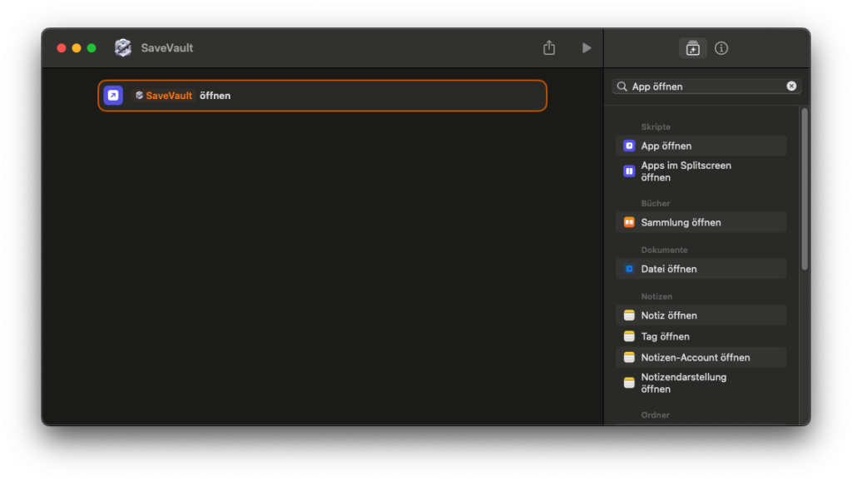The image size is (852, 481).
Task: Click inside the App öffnen search field
Action: click(x=706, y=87)
